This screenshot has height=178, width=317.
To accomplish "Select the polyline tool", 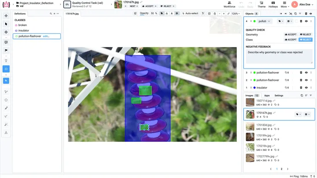I will click(6, 91).
